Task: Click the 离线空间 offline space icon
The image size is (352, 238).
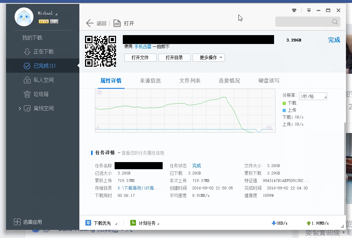Action: click(x=27, y=109)
